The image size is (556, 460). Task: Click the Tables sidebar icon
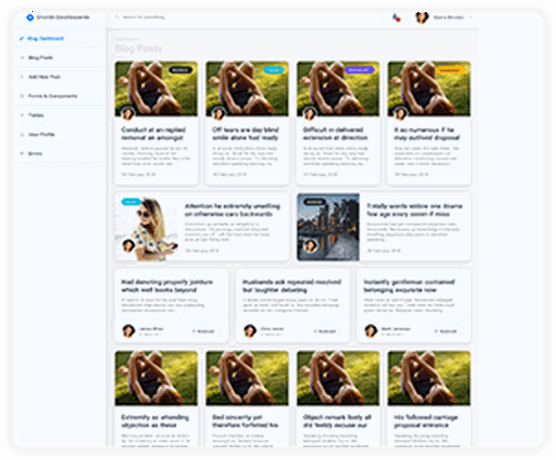(21, 115)
